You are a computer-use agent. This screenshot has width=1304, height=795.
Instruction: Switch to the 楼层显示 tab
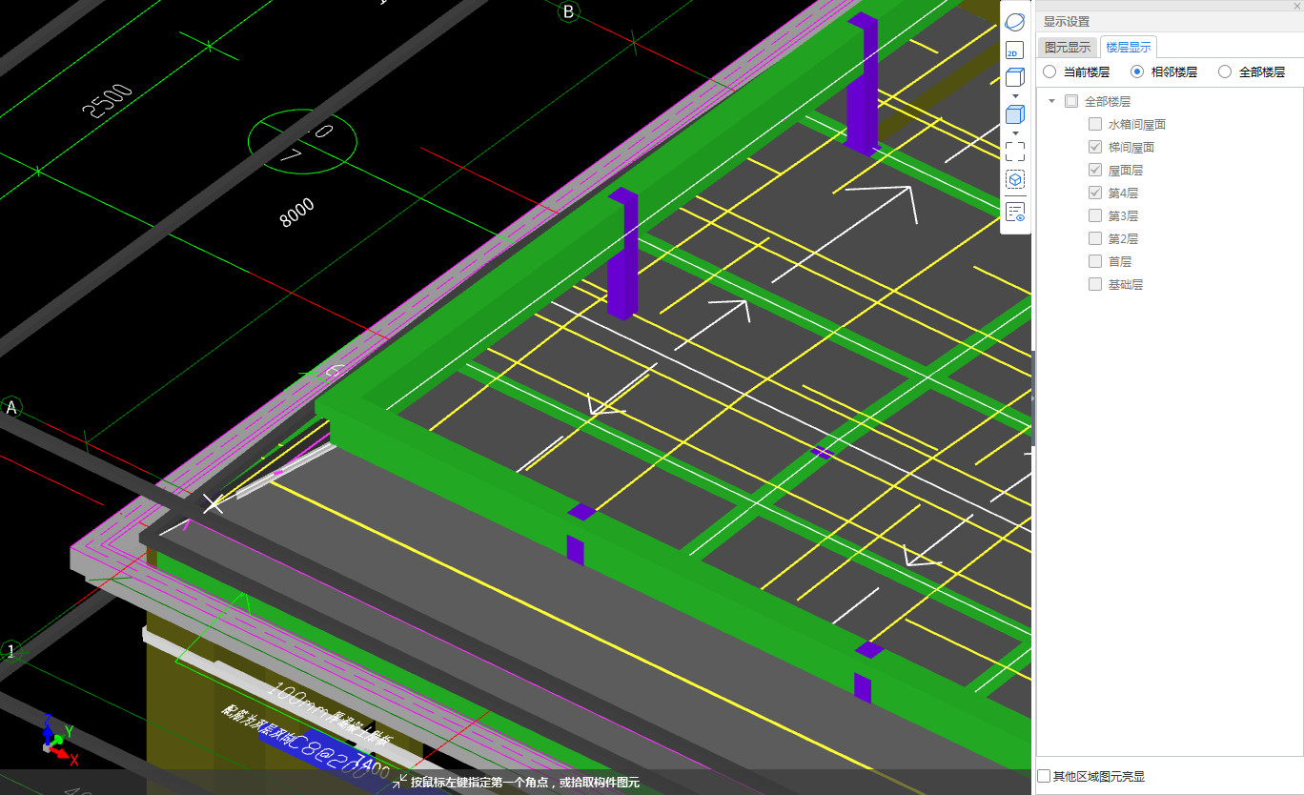pos(1129,47)
